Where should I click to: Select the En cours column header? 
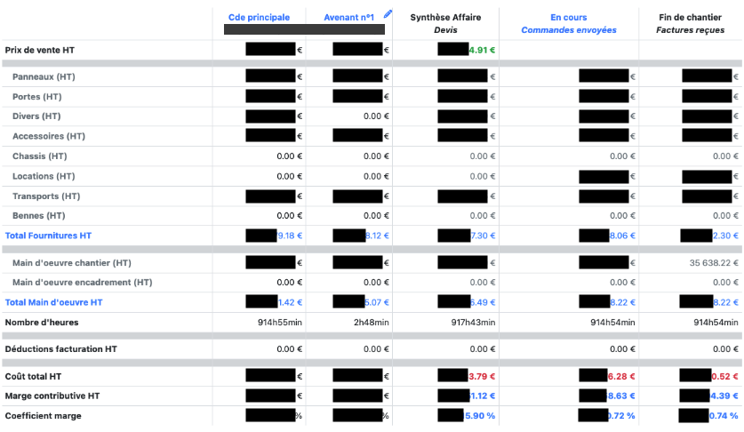pos(568,17)
